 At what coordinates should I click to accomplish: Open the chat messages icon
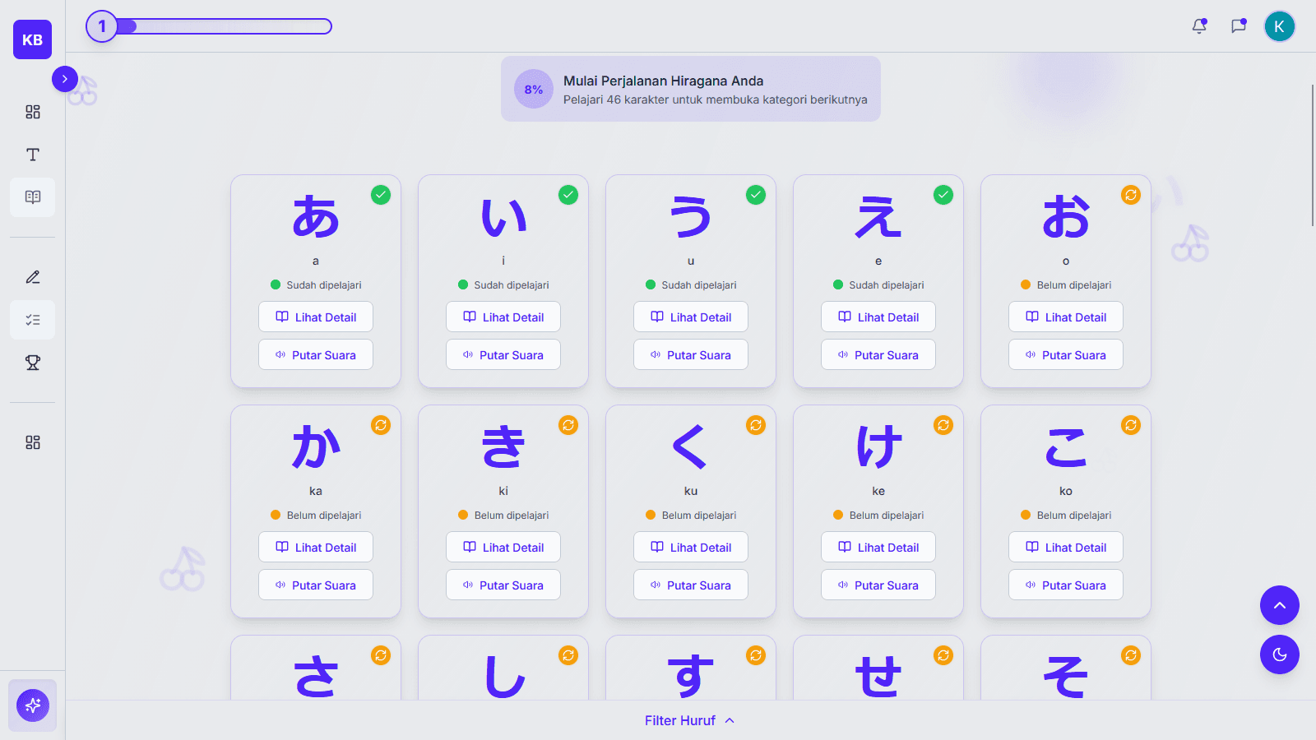tap(1238, 26)
